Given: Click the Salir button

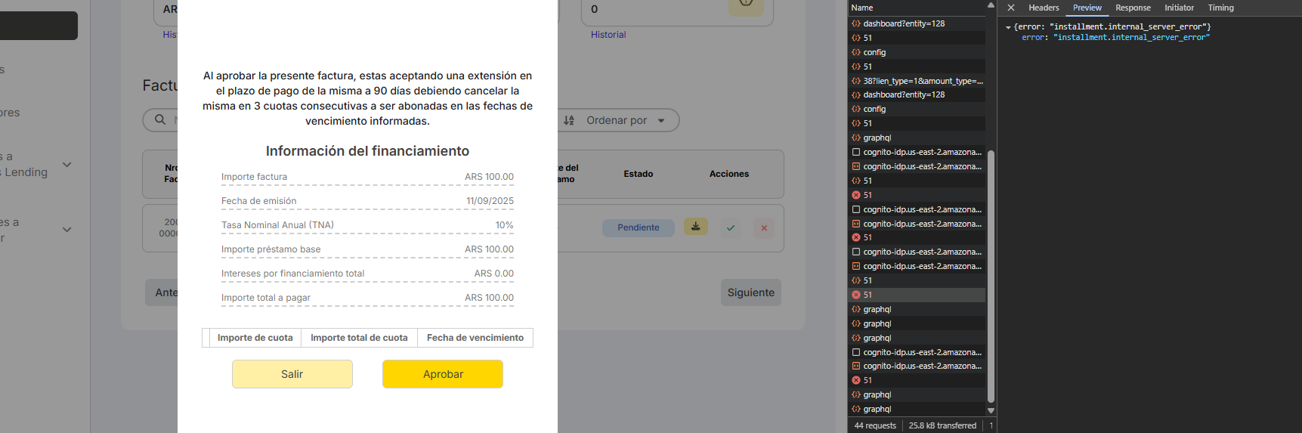Looking at the screenshot, I should [x=292, y=374].
